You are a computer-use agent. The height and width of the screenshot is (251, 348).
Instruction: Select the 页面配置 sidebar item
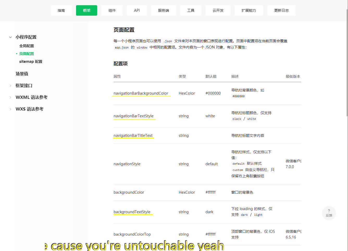coord(26,53)
